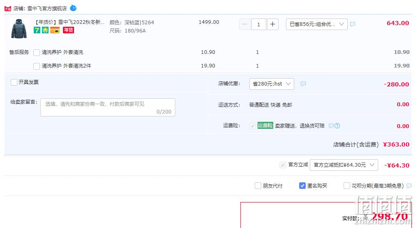Toggle the 运费险 shipping insurance checkbox
This screenshot has height=228, width=416.
click(x=253, y=126)
